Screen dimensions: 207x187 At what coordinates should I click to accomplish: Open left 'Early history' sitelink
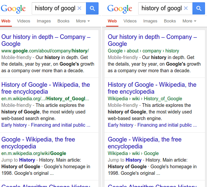tap(14, 125)
